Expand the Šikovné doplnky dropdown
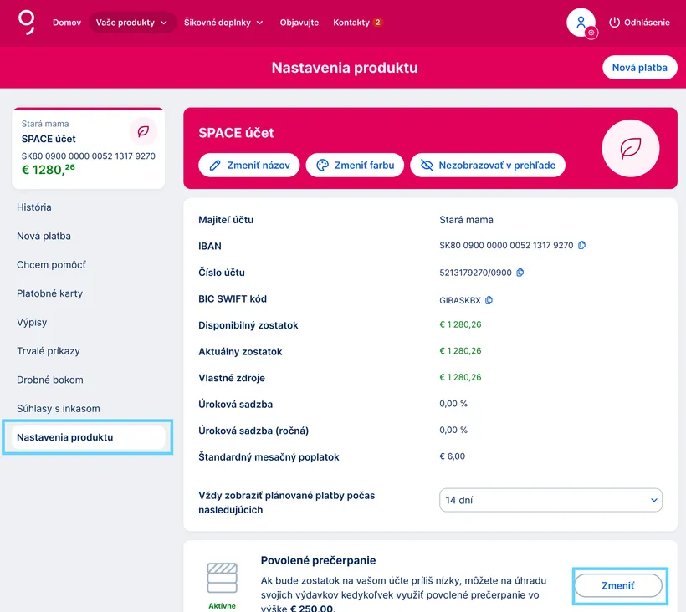Image resolution: width=686 pixels, height=612 pixels. coord(223,23)
